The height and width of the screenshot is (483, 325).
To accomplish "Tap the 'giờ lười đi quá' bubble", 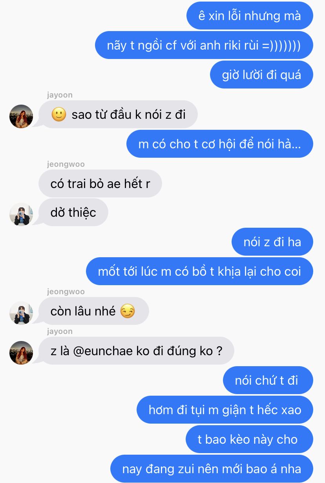I will 261,75.
